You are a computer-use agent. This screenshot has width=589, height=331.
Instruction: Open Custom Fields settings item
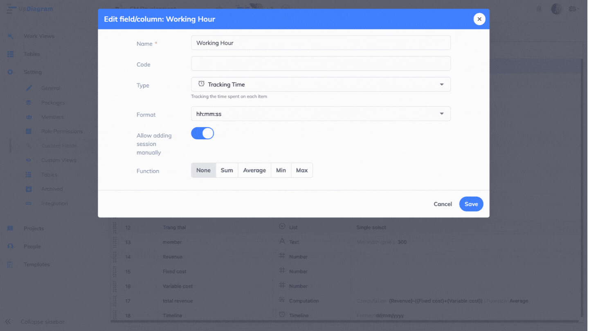click(x=59, y=146)
